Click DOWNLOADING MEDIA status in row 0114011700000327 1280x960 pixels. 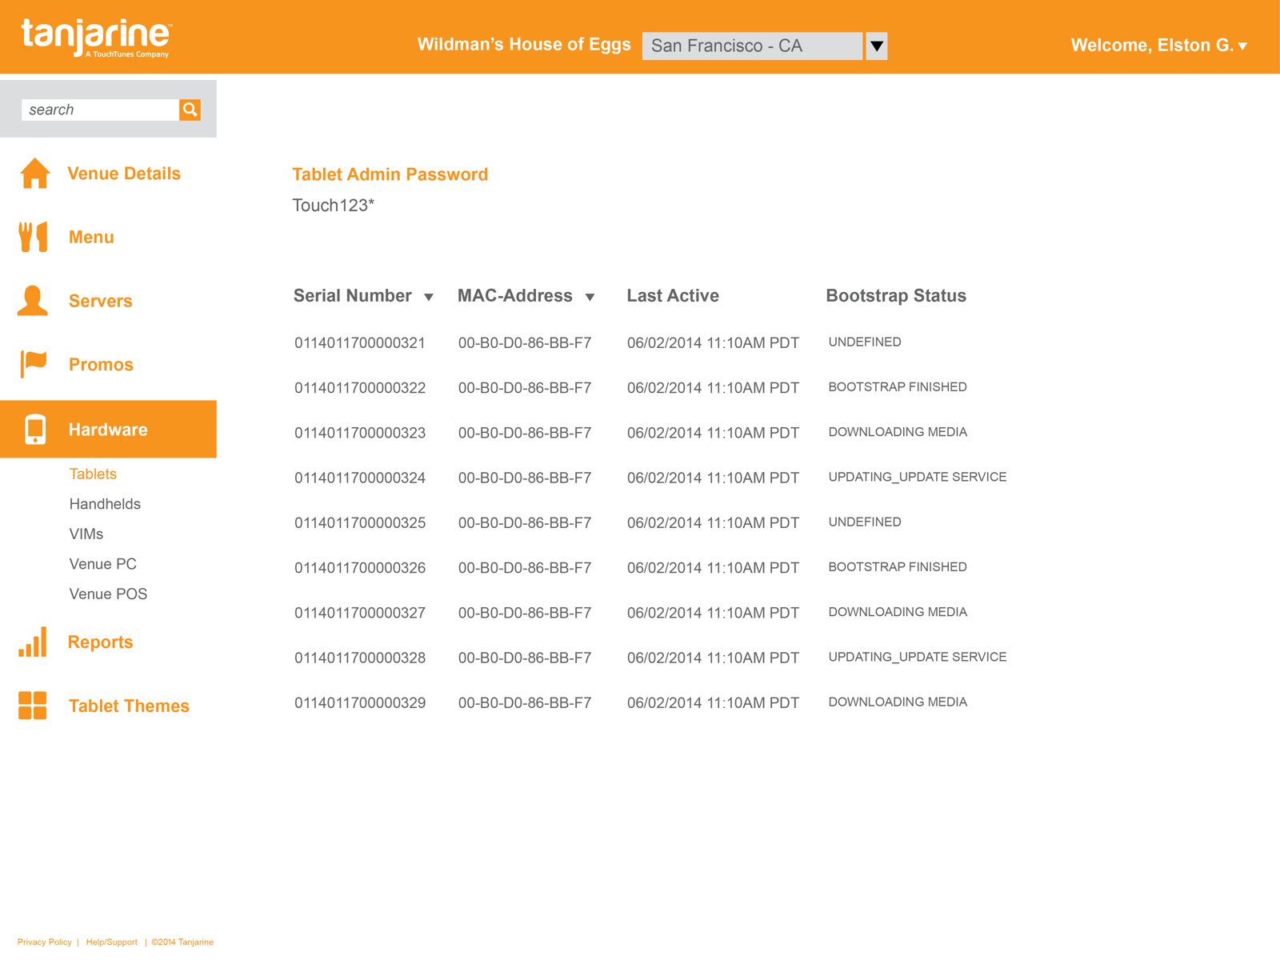[898, 612]
